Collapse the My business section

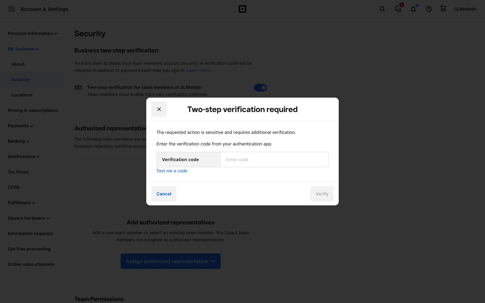23,49
